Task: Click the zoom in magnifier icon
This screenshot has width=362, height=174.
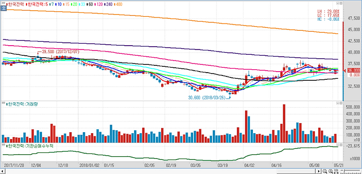Action: pos(331,171)
